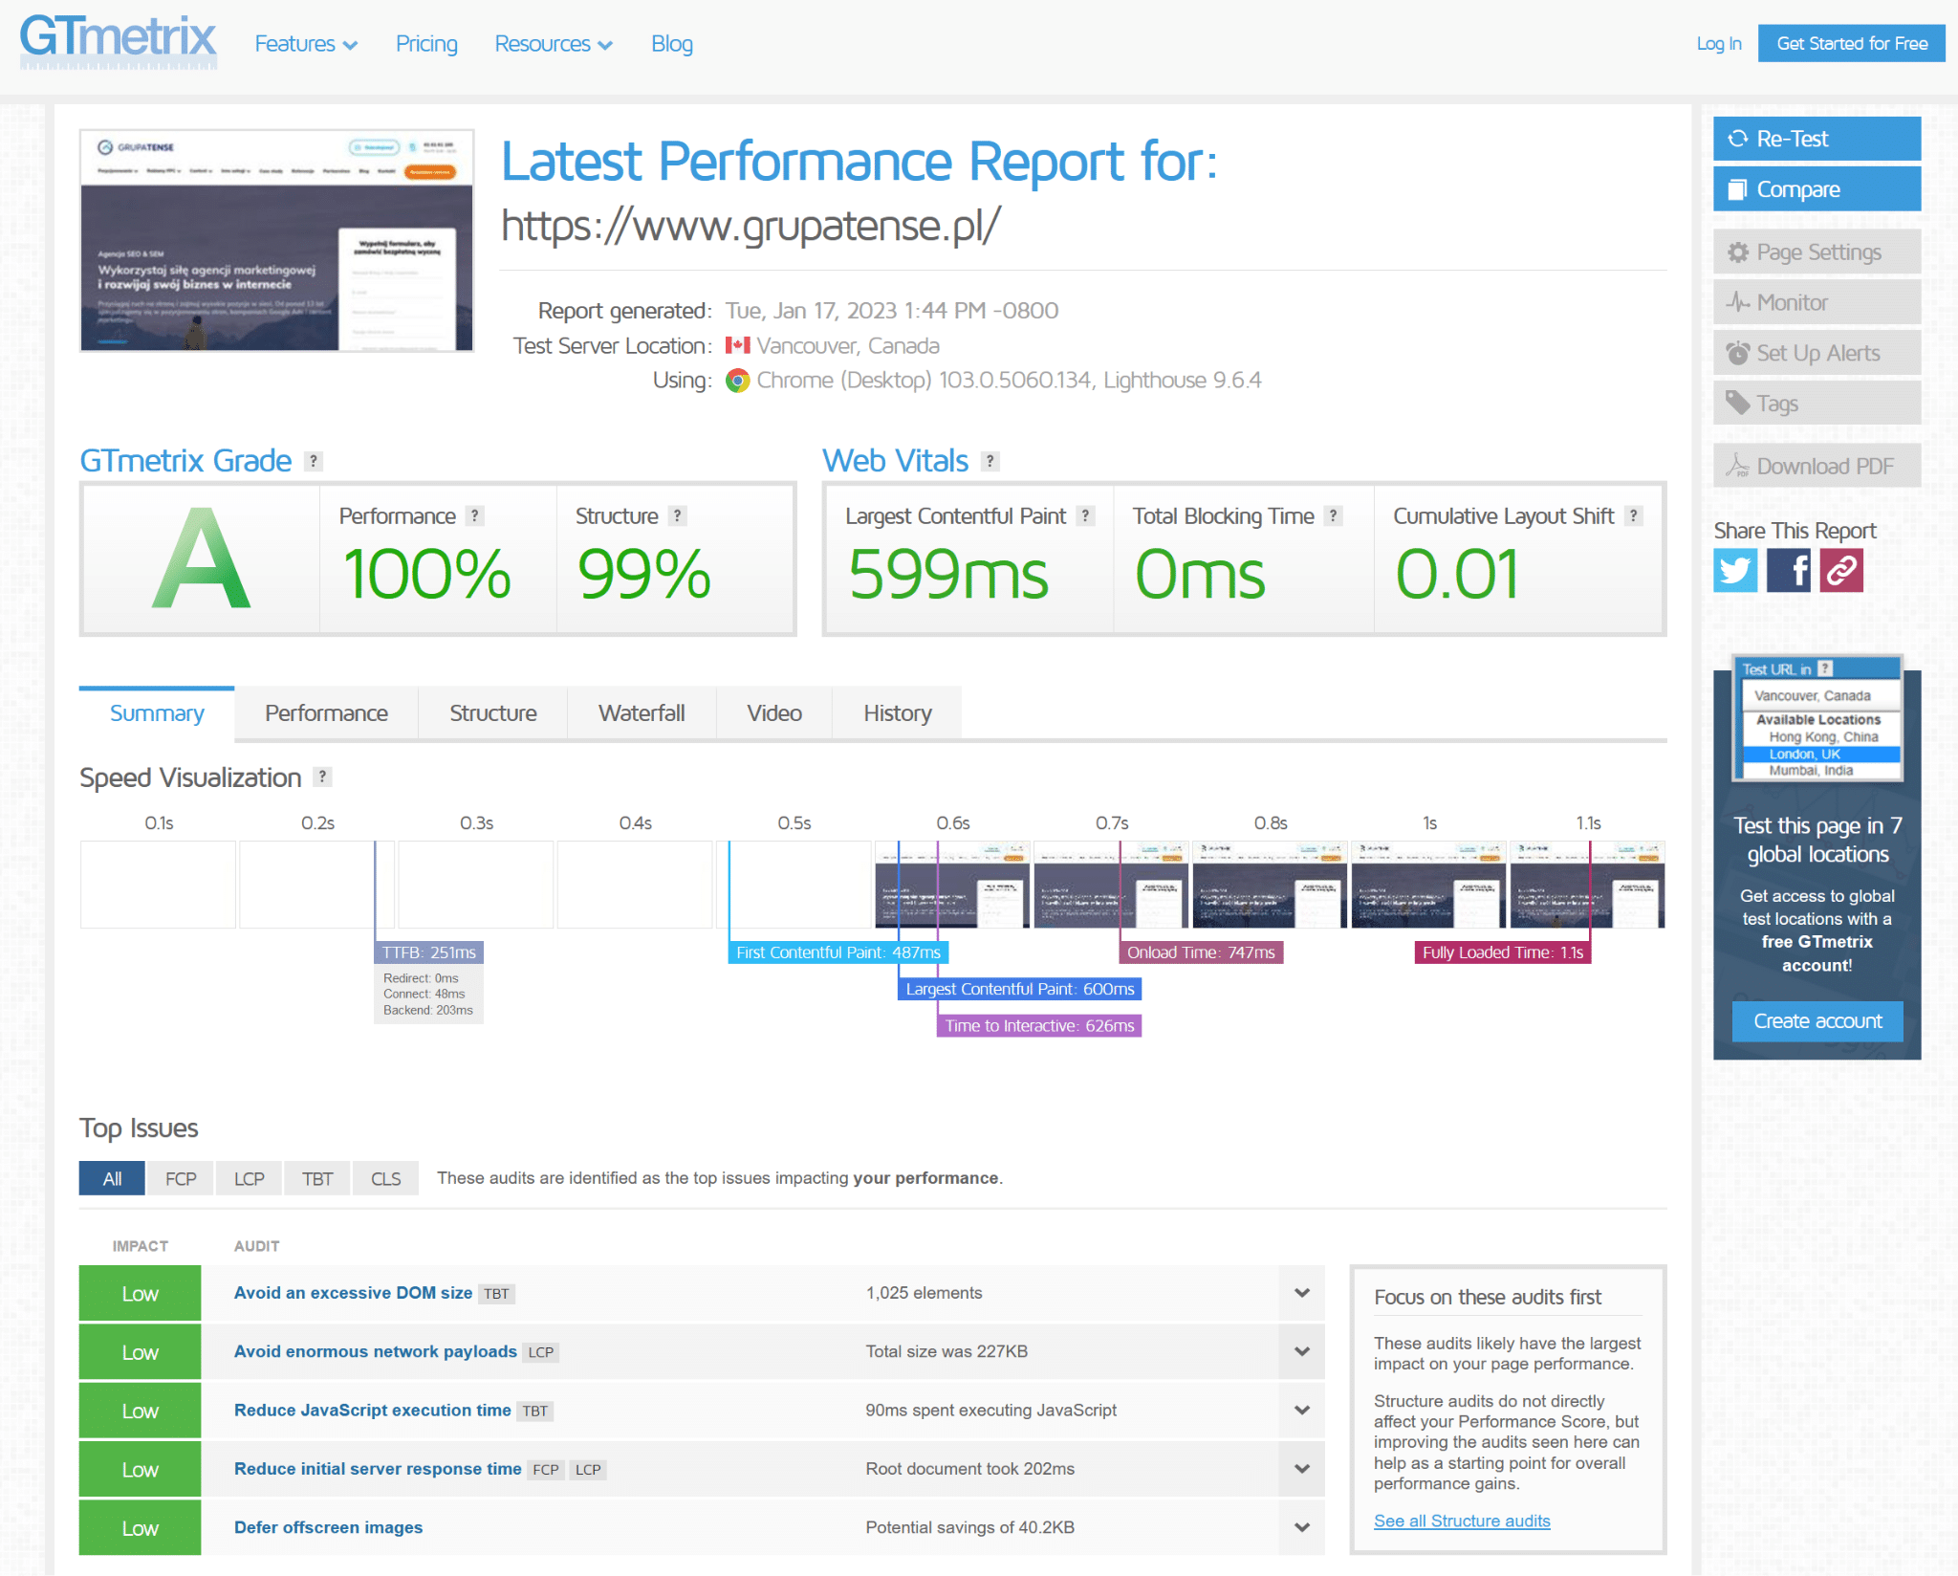Copy the report link icon
The image size is (1958, 1576).
[x=1841, y=570]
